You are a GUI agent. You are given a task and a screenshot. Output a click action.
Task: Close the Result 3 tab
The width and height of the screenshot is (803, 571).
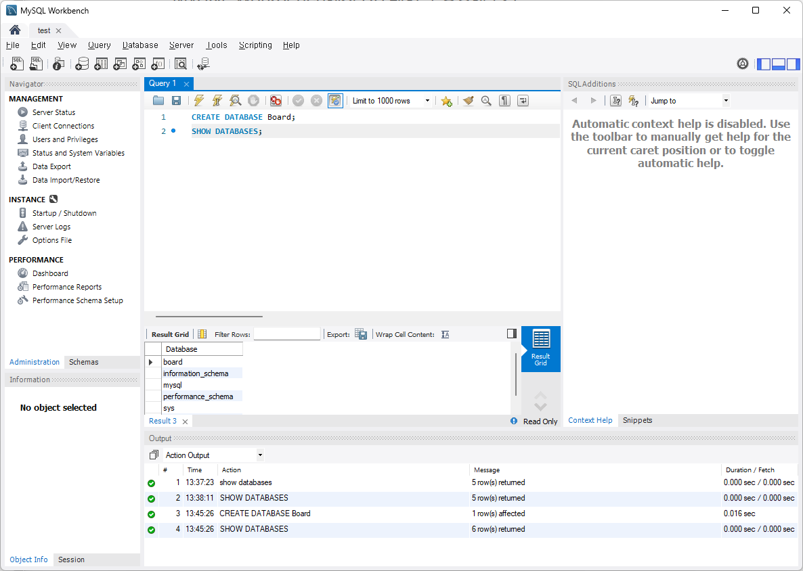pos(185,421)
